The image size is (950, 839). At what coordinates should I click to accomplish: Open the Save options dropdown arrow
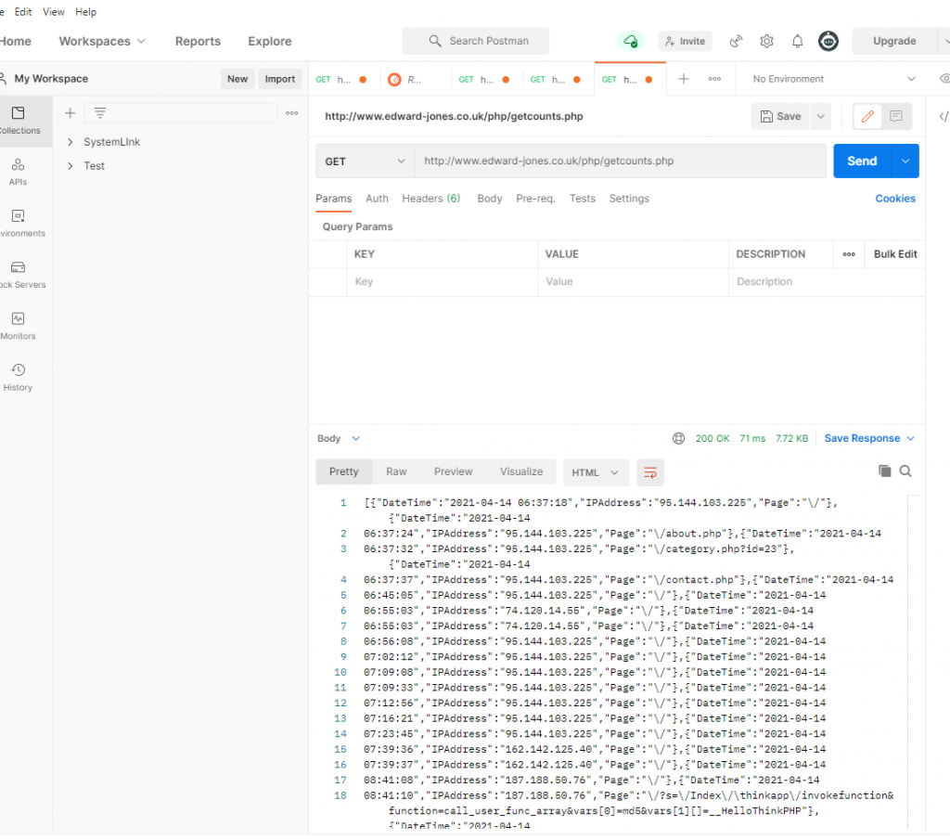tap(820, 116)
